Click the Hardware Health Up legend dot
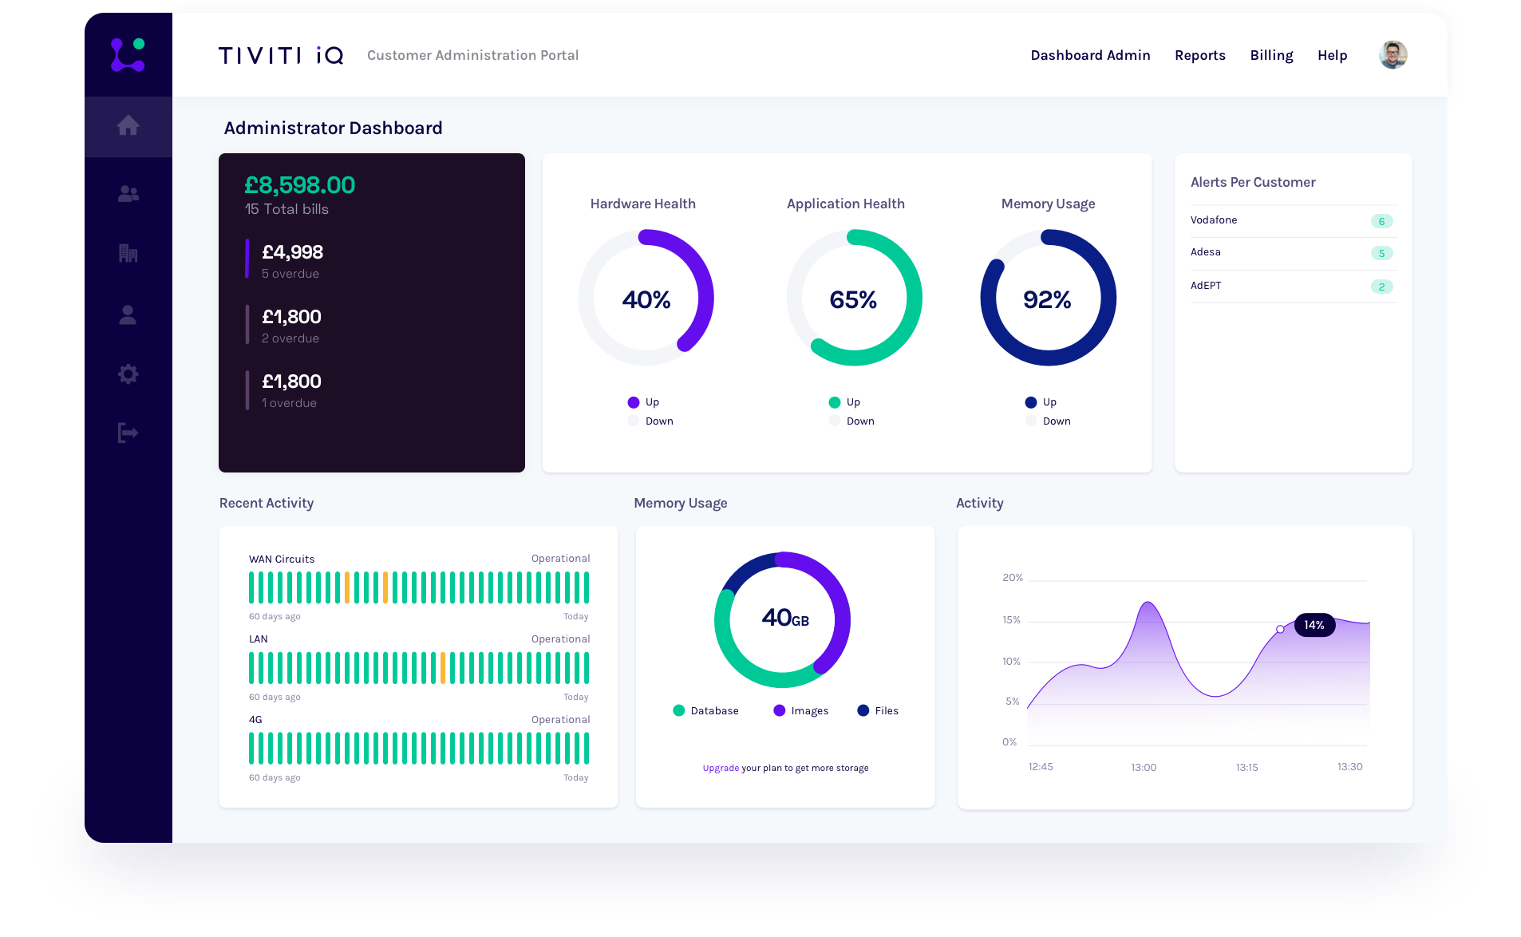1521x937 pixels. pyautogui.click(x=634, y=402)
